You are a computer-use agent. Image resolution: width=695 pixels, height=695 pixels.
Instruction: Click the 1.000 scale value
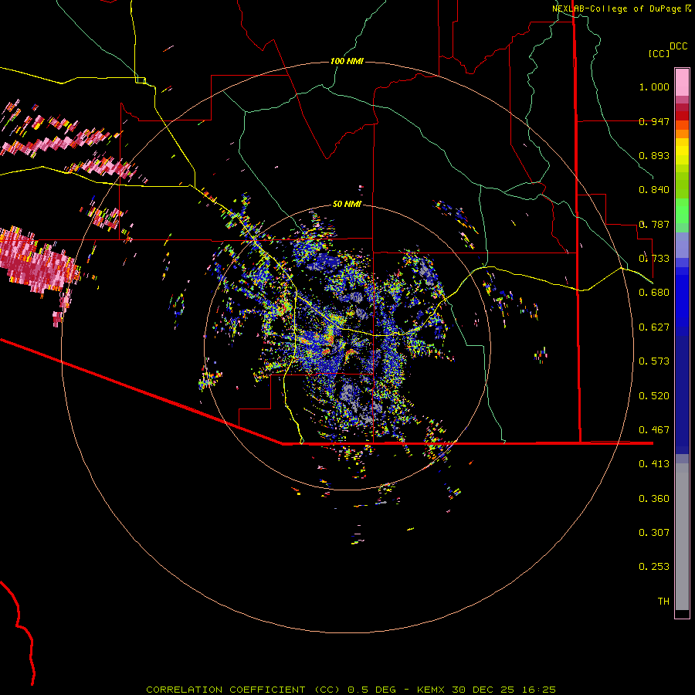click(654, 86)
